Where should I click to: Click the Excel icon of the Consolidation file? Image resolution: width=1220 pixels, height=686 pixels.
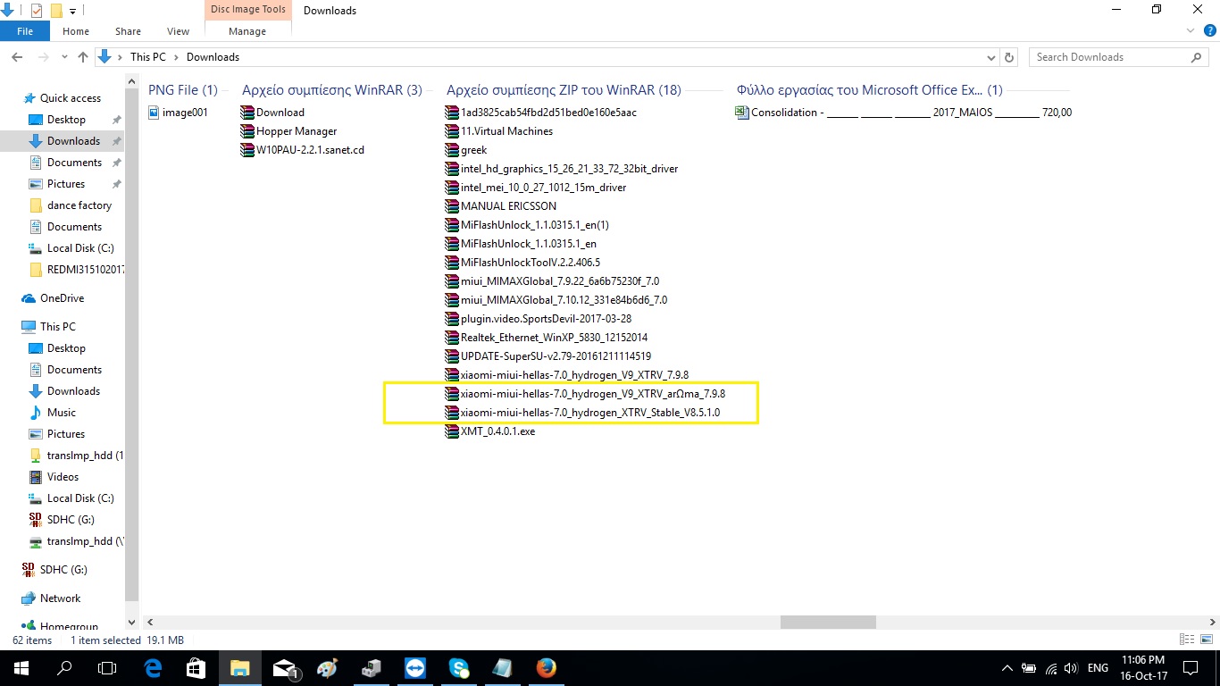[741, 113]
